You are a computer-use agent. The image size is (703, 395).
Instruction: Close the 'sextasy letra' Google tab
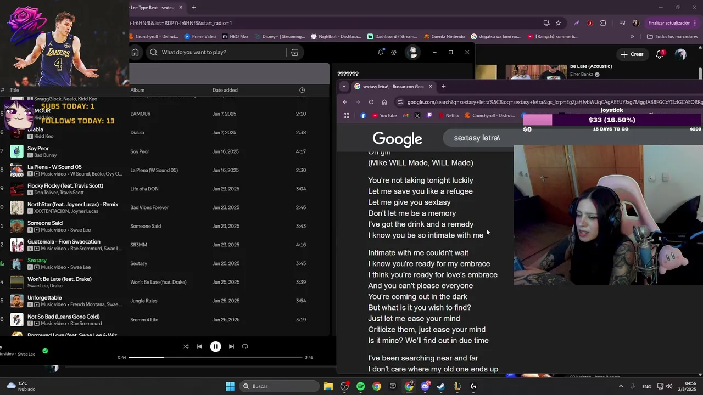pyautogui.click(x=430, y=86)
